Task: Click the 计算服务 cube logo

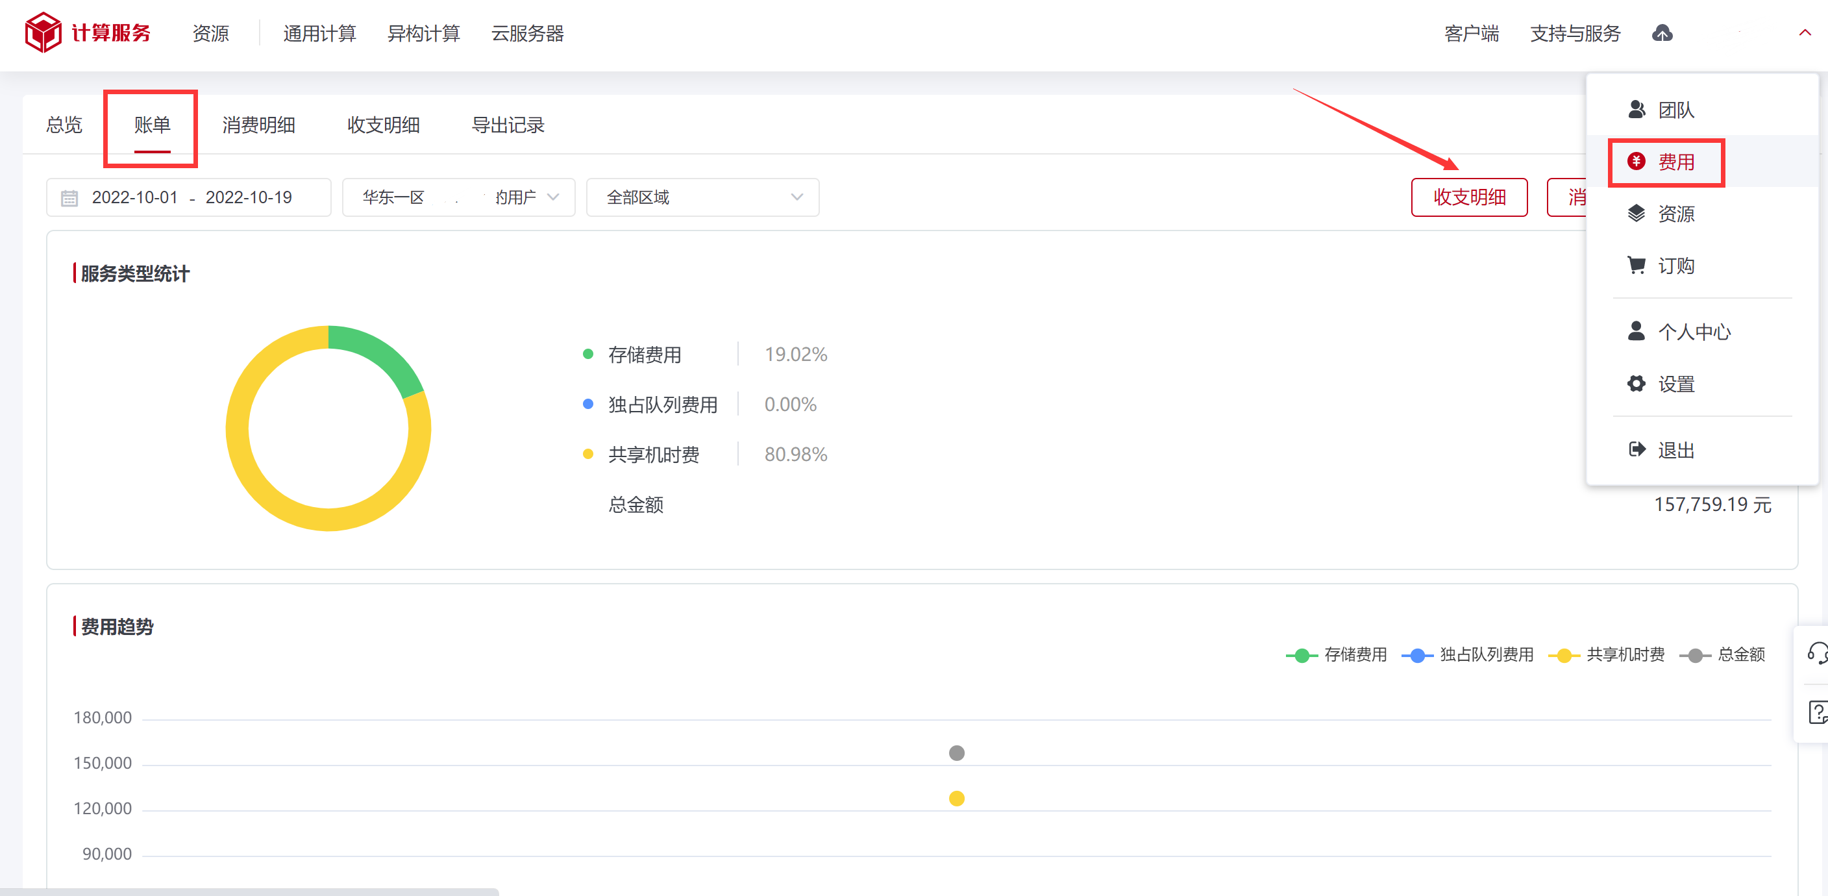Action: click(43, 32)
